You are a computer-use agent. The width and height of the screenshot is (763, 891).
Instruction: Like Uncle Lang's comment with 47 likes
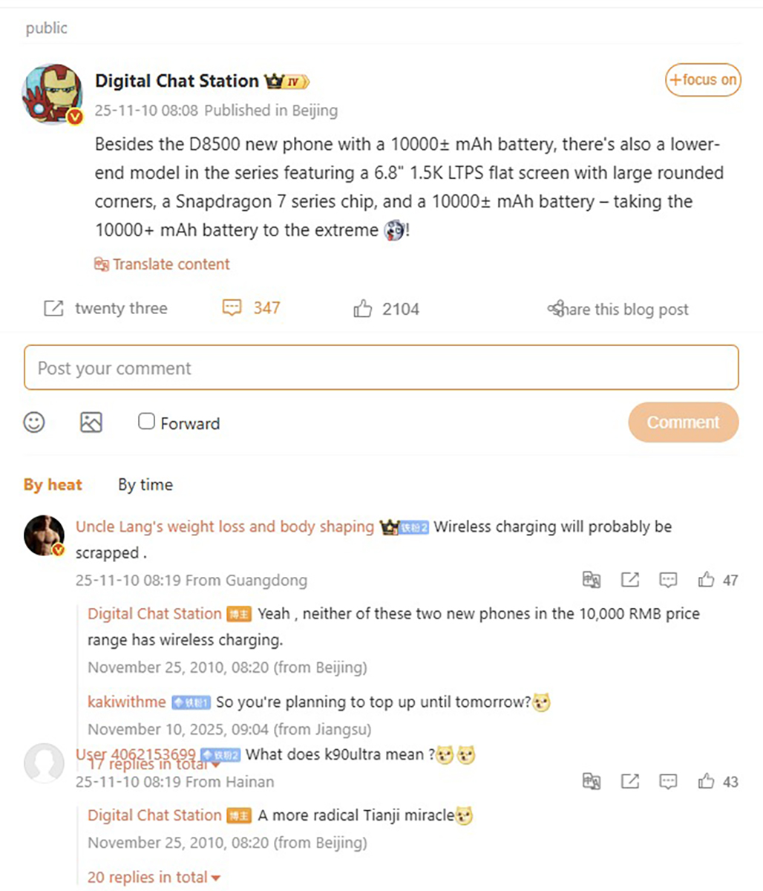point(706,580)
